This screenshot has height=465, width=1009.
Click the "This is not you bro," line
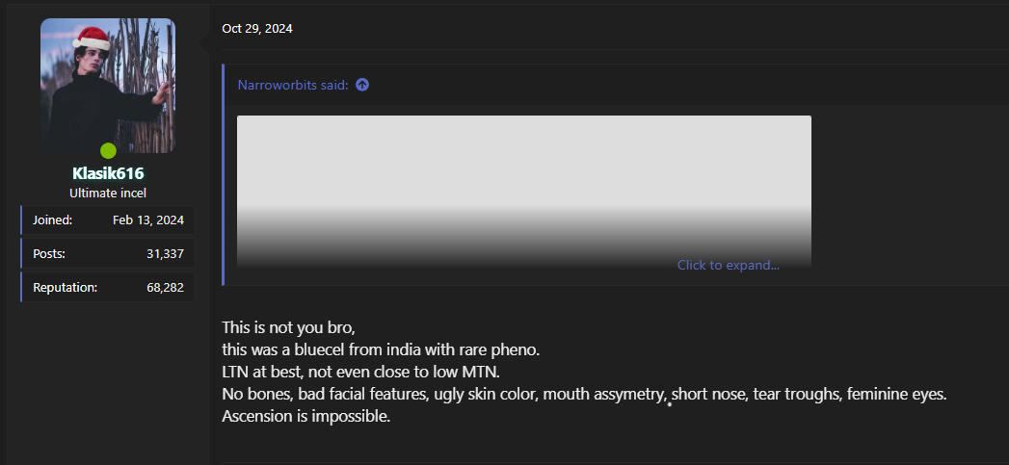(288, 327)
